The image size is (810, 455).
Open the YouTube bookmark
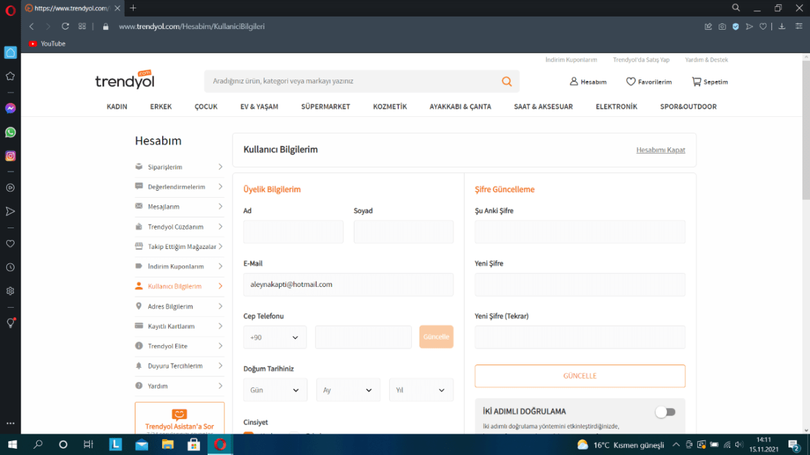[47, 44]
